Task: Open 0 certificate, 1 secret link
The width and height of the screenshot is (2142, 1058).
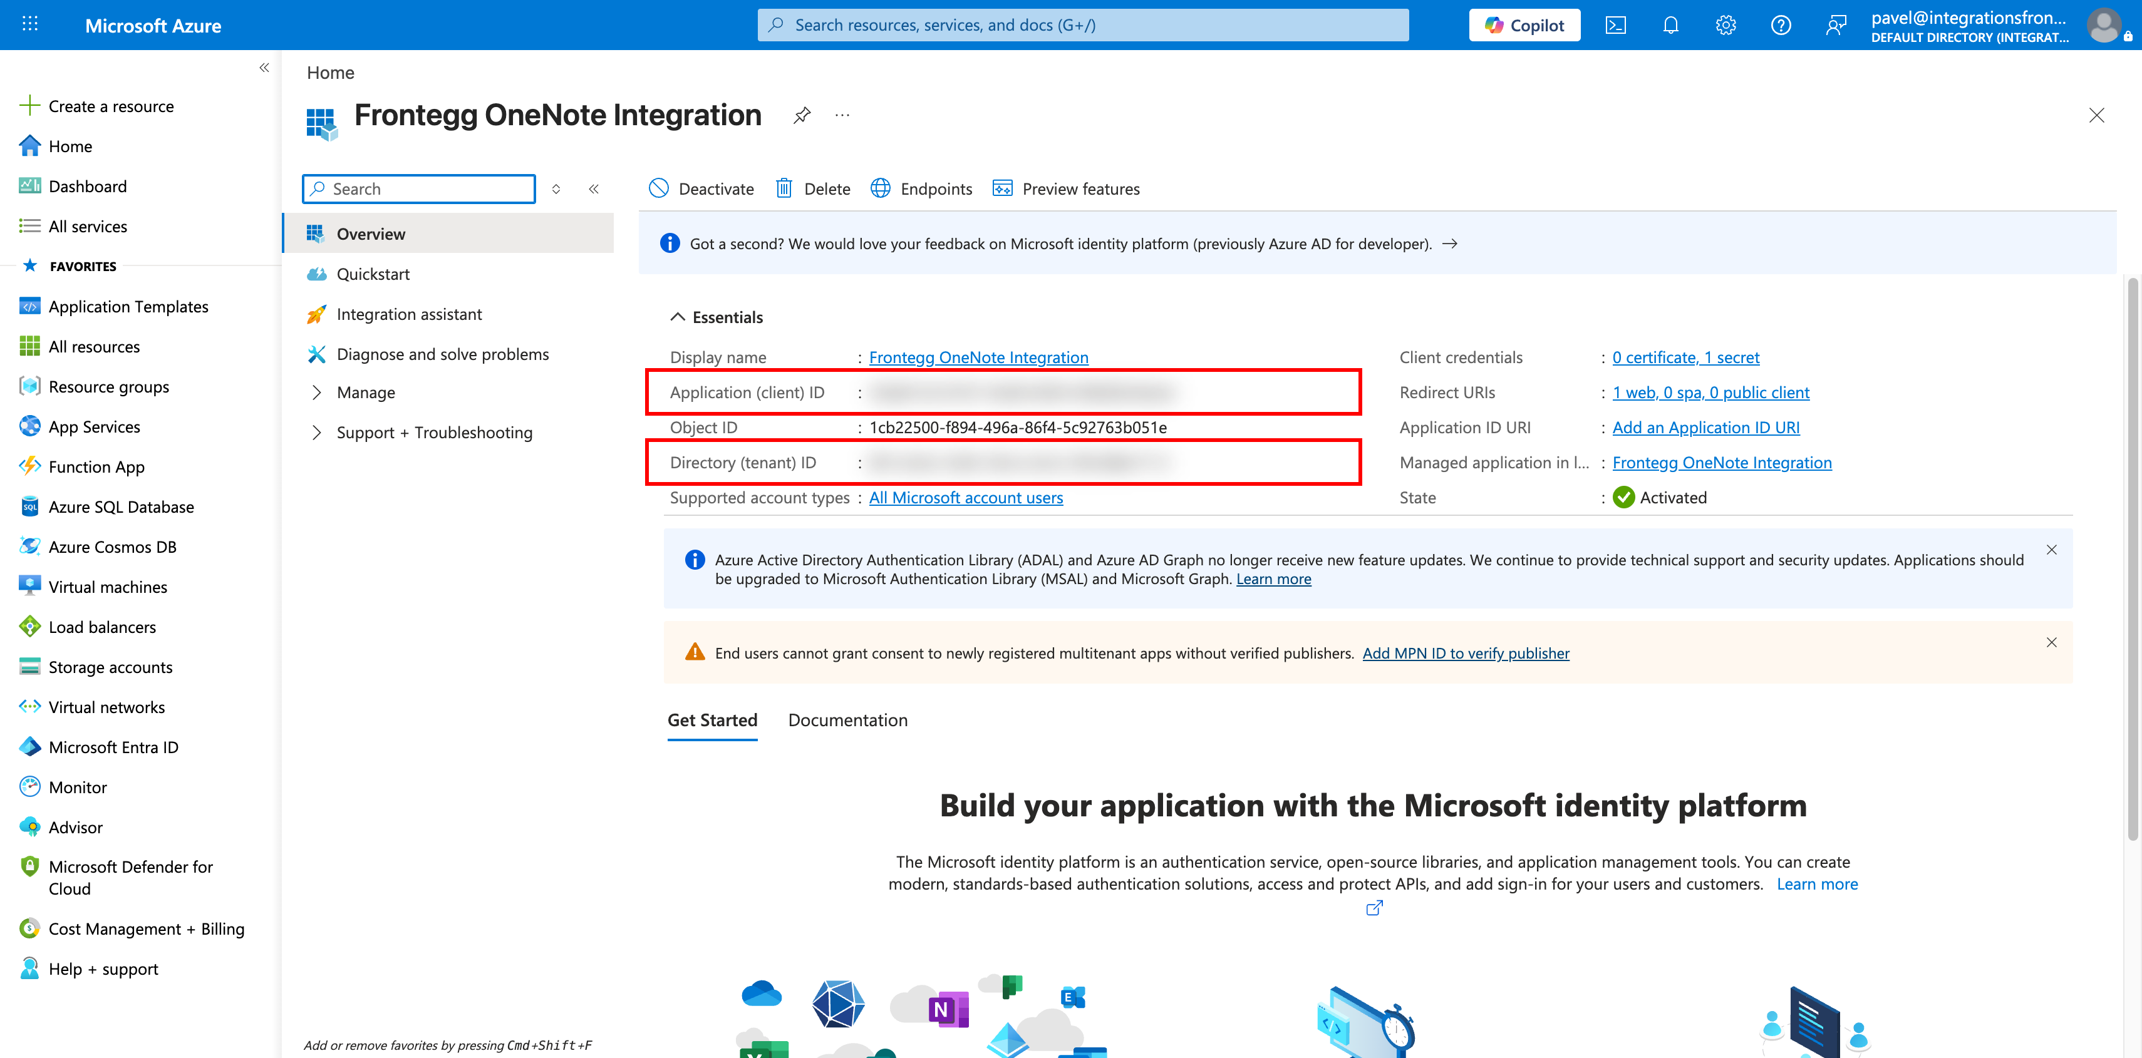Action: (x=1685, y=357)
